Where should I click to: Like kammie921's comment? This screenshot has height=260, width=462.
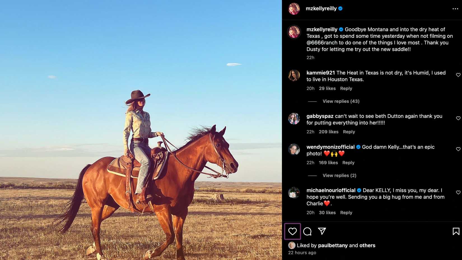(458, 75)
